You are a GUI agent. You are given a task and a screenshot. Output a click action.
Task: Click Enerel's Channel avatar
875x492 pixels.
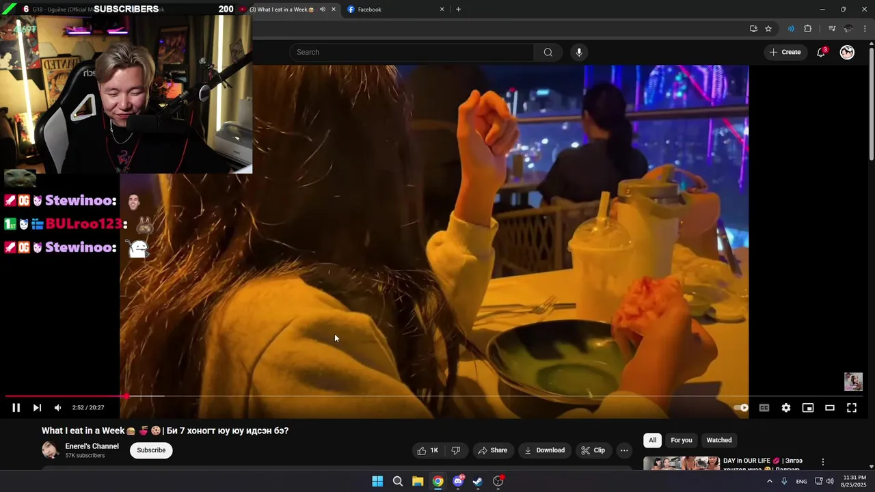tap(51, 450)
